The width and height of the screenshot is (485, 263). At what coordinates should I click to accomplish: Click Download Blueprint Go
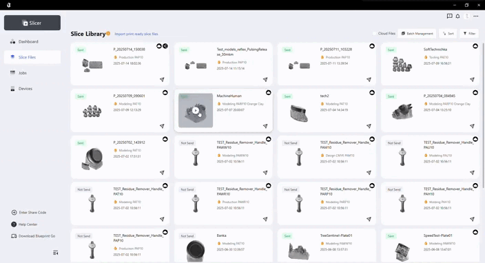coord(33,236)
